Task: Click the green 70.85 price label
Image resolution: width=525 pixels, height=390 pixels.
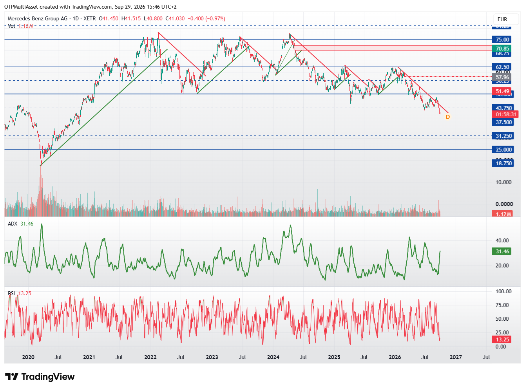Action: pos(502,49)
